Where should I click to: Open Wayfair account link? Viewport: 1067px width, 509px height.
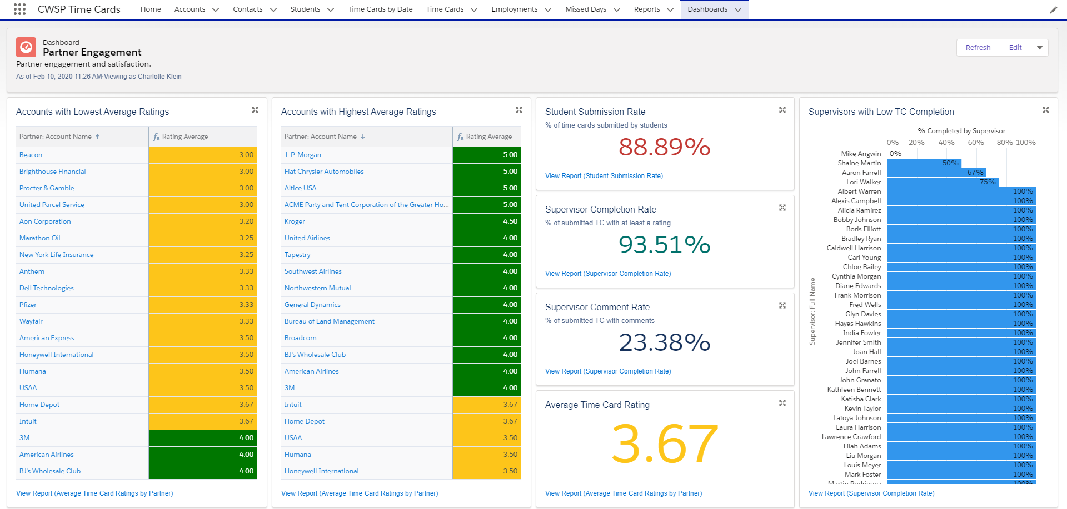coord(31,321)
